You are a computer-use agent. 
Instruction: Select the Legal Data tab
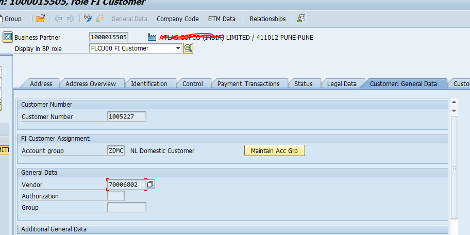pyautogui.click(x=341, y=83)
